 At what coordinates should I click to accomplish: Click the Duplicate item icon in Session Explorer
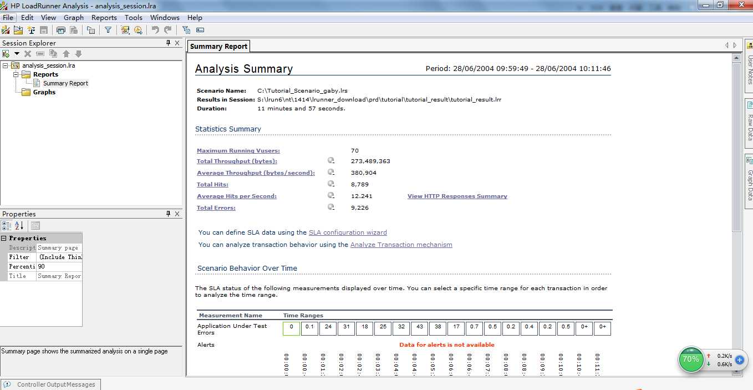pos(53,54)
